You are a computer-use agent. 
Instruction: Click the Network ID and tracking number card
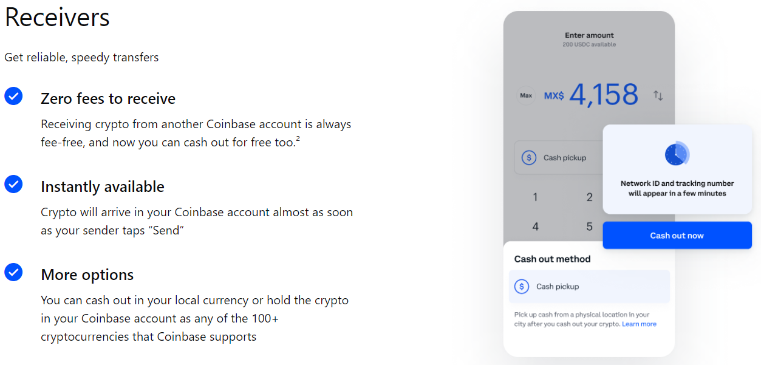point(677,169)
